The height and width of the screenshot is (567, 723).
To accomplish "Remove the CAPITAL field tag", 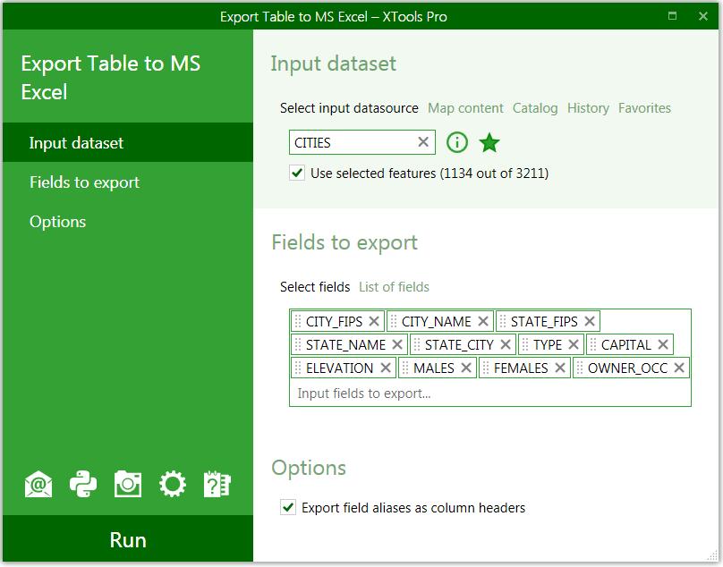I will point(663,344).
